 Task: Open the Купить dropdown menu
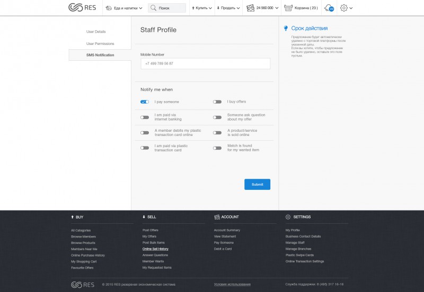[x=202, y=8]
